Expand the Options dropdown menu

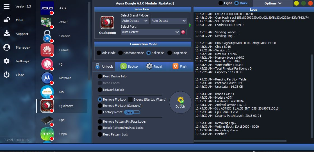(273, 3)
